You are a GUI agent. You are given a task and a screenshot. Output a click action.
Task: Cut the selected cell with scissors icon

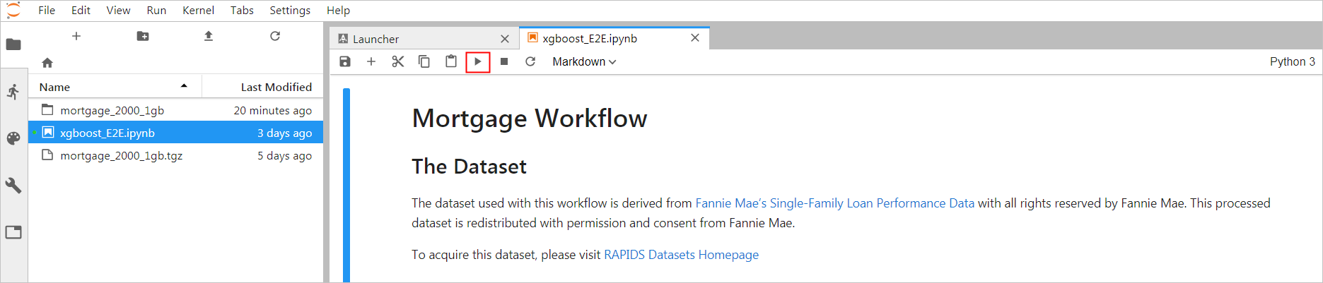pos(398,61)
